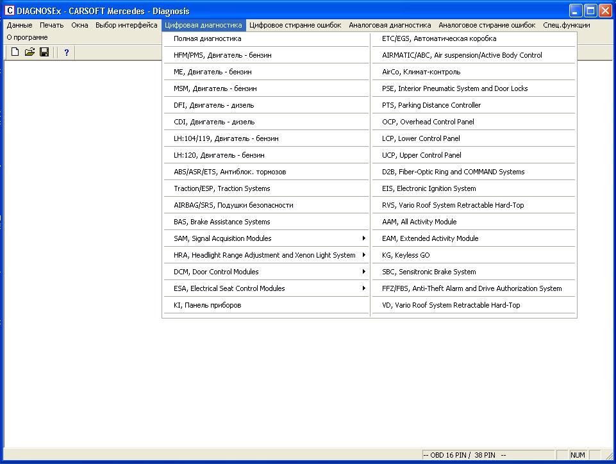
Task: Select PSE, Interior Pneumatic System entry
Action: click(x=474, y=88)
